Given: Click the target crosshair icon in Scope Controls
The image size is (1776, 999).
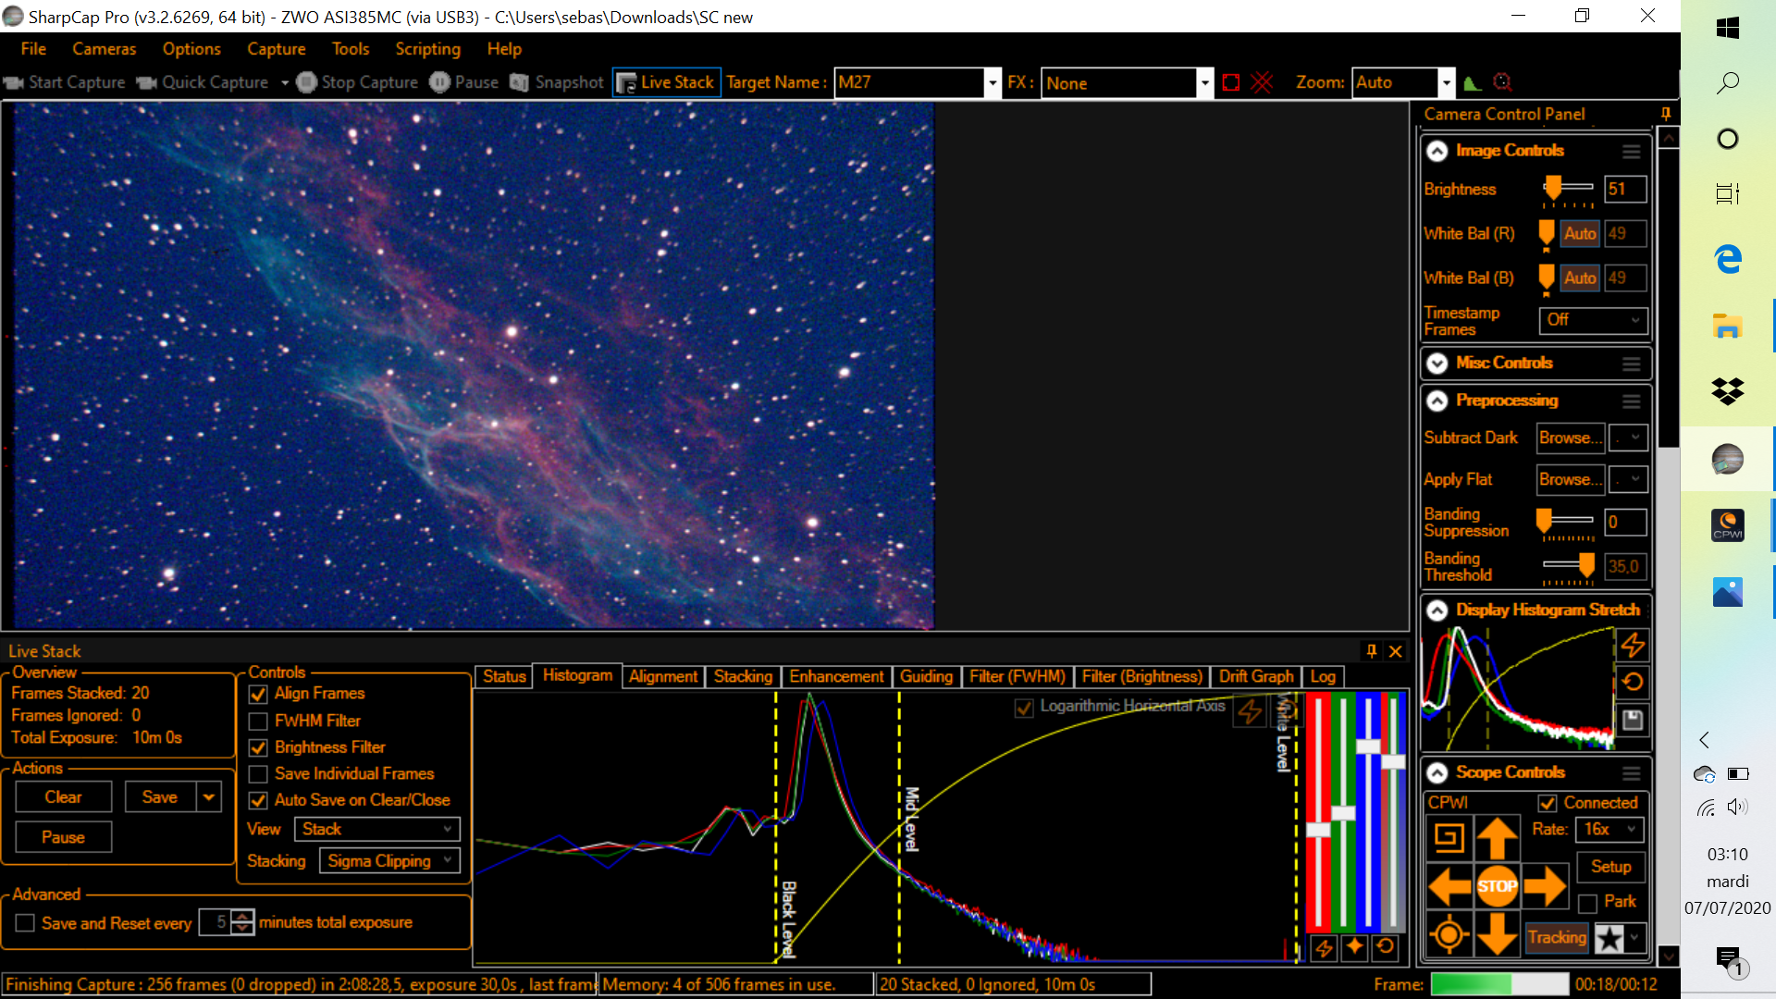Looking at the screenshot, I should 1449,935.
